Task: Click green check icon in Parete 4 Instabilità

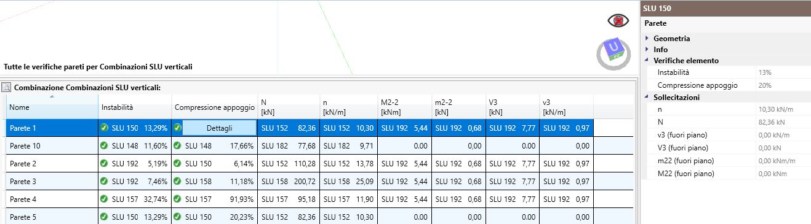Action: 104,199
